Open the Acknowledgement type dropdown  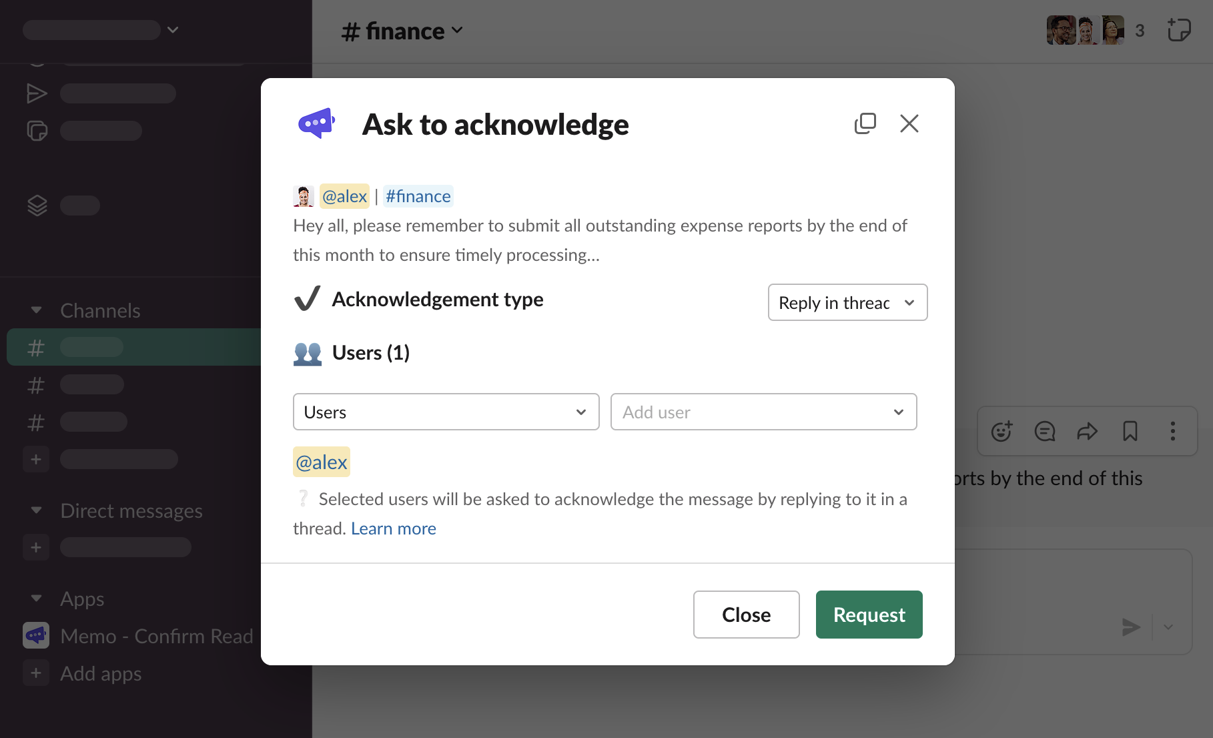click(x=847, y=302)
